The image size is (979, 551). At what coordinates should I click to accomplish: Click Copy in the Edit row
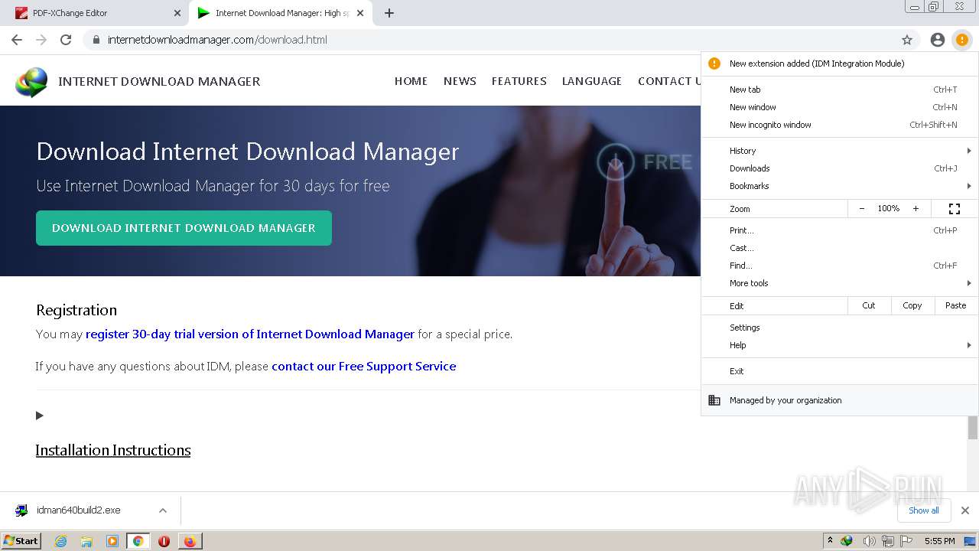[x=912, y=305]
